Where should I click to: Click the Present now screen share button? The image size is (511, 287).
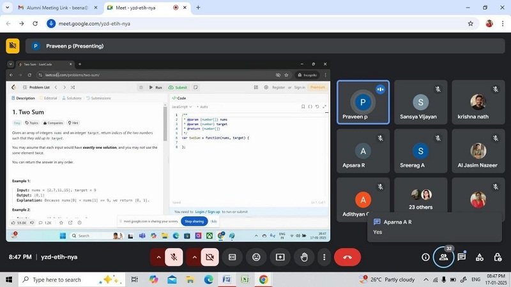click(x=280, y=257)
